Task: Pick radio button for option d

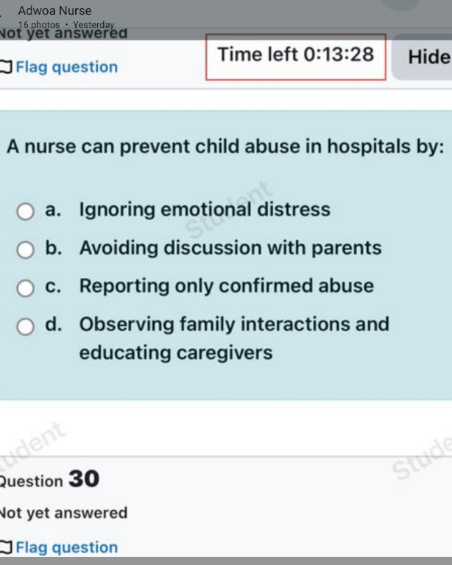Action: (25, 327)
